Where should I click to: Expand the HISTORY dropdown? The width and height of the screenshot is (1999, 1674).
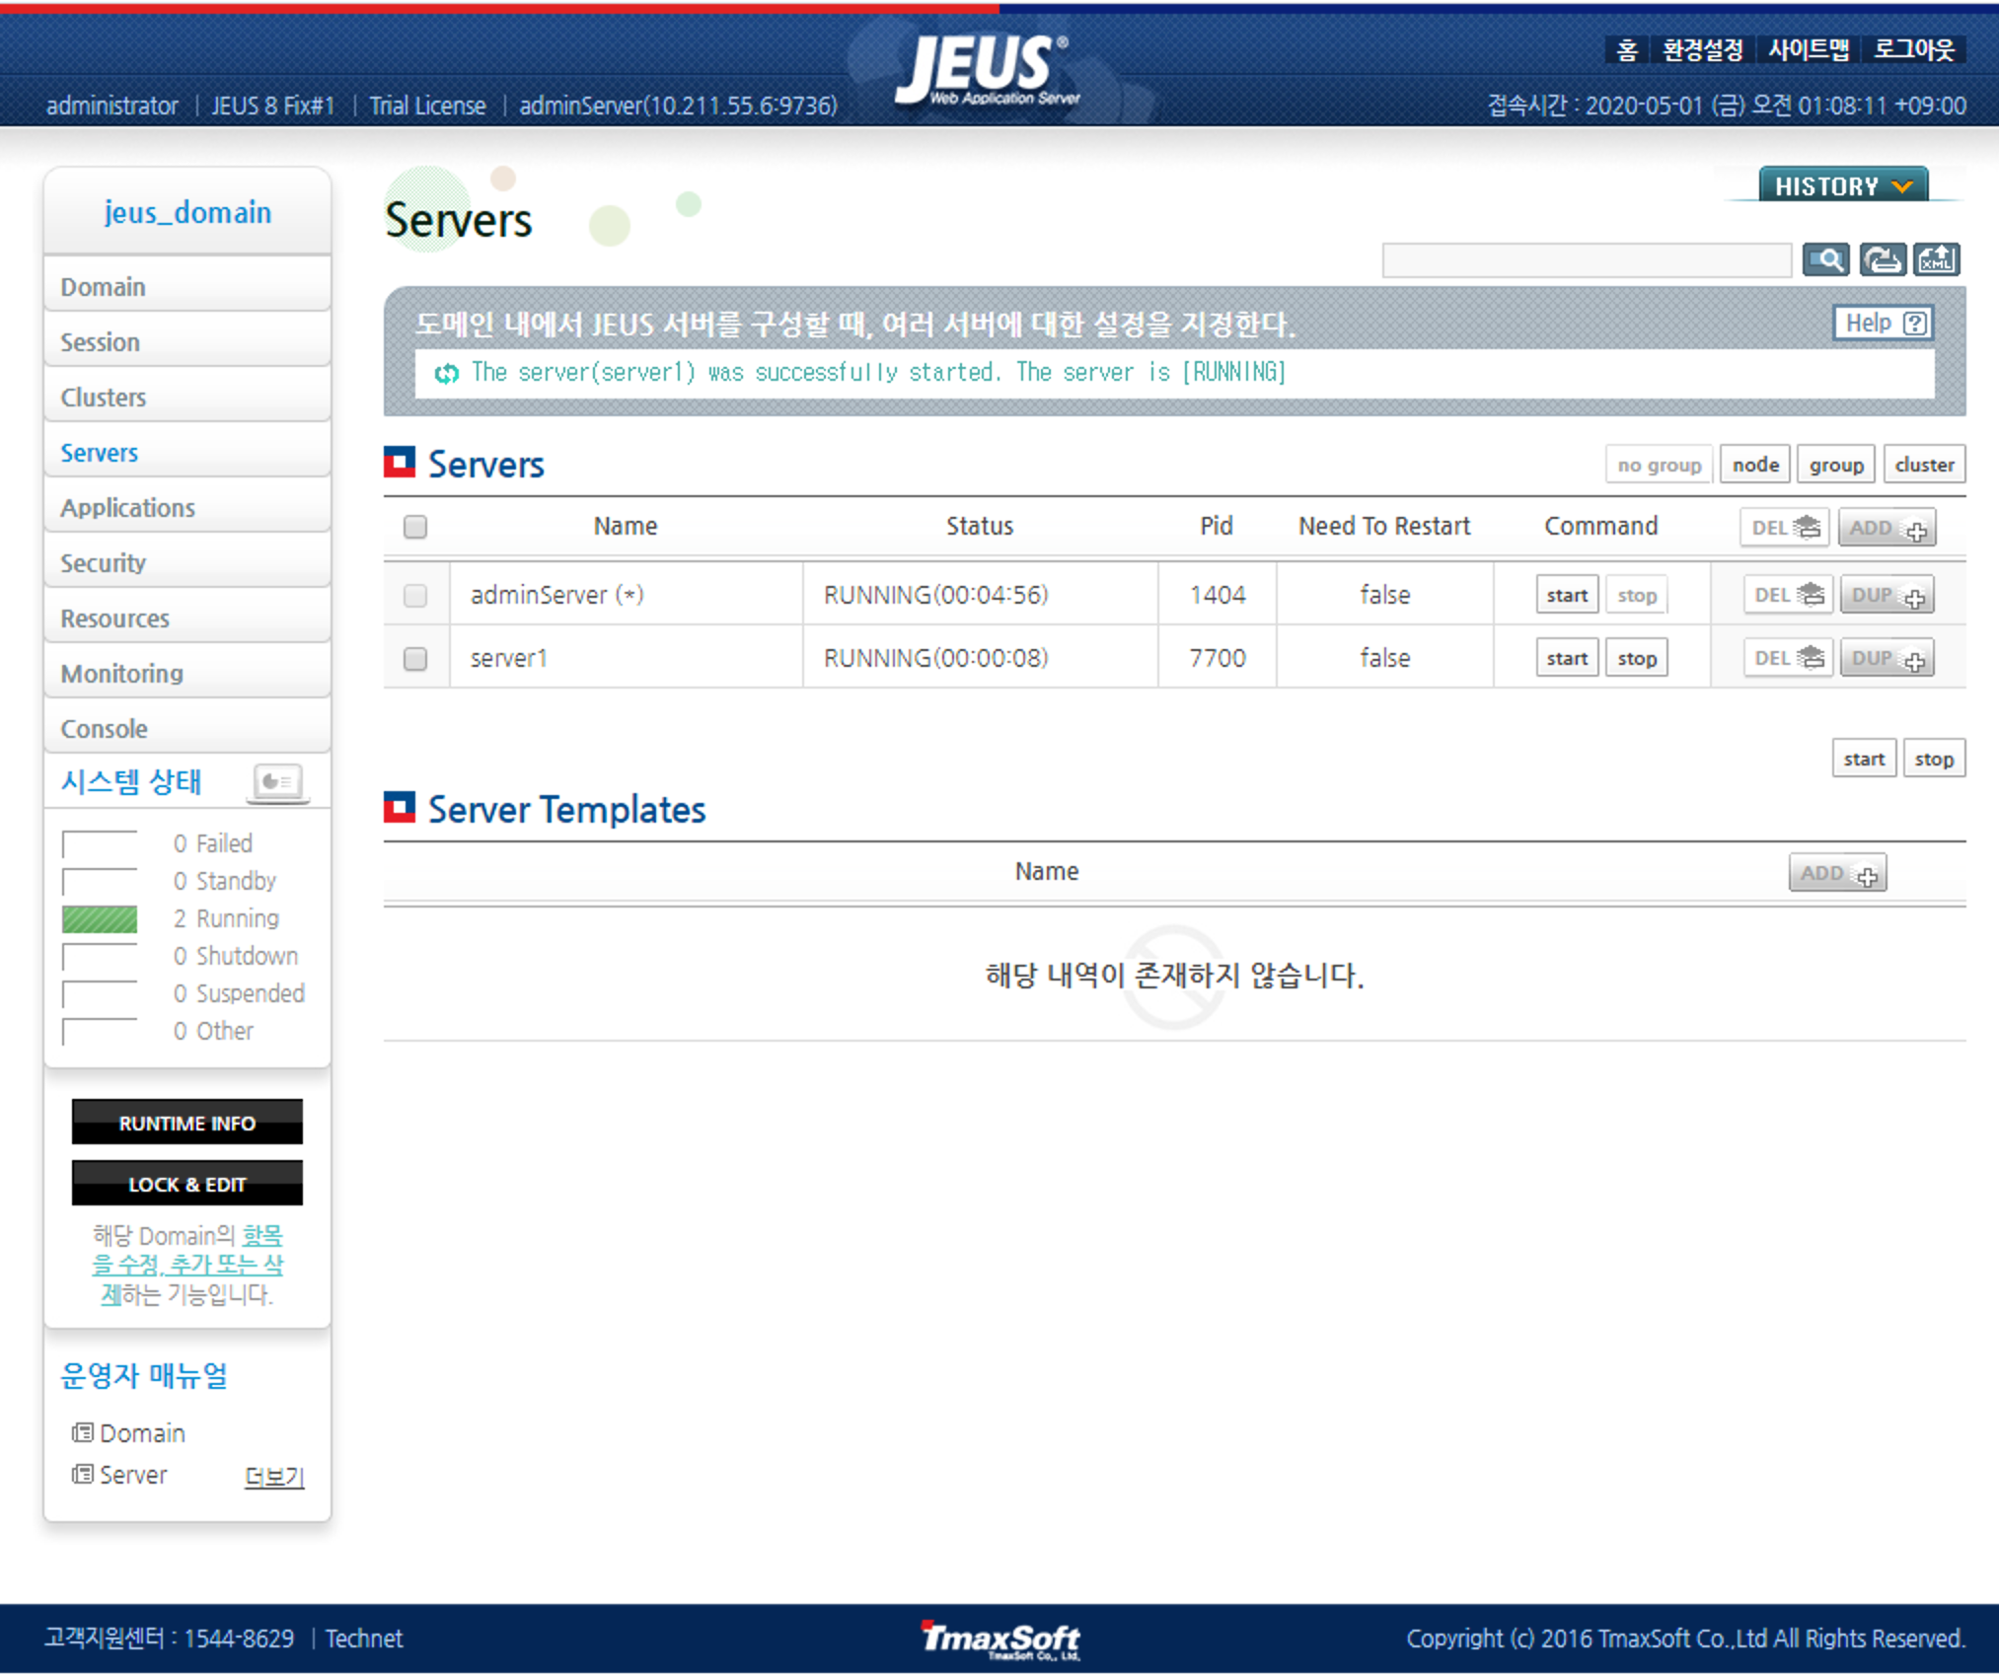[x=1842, y=185]
